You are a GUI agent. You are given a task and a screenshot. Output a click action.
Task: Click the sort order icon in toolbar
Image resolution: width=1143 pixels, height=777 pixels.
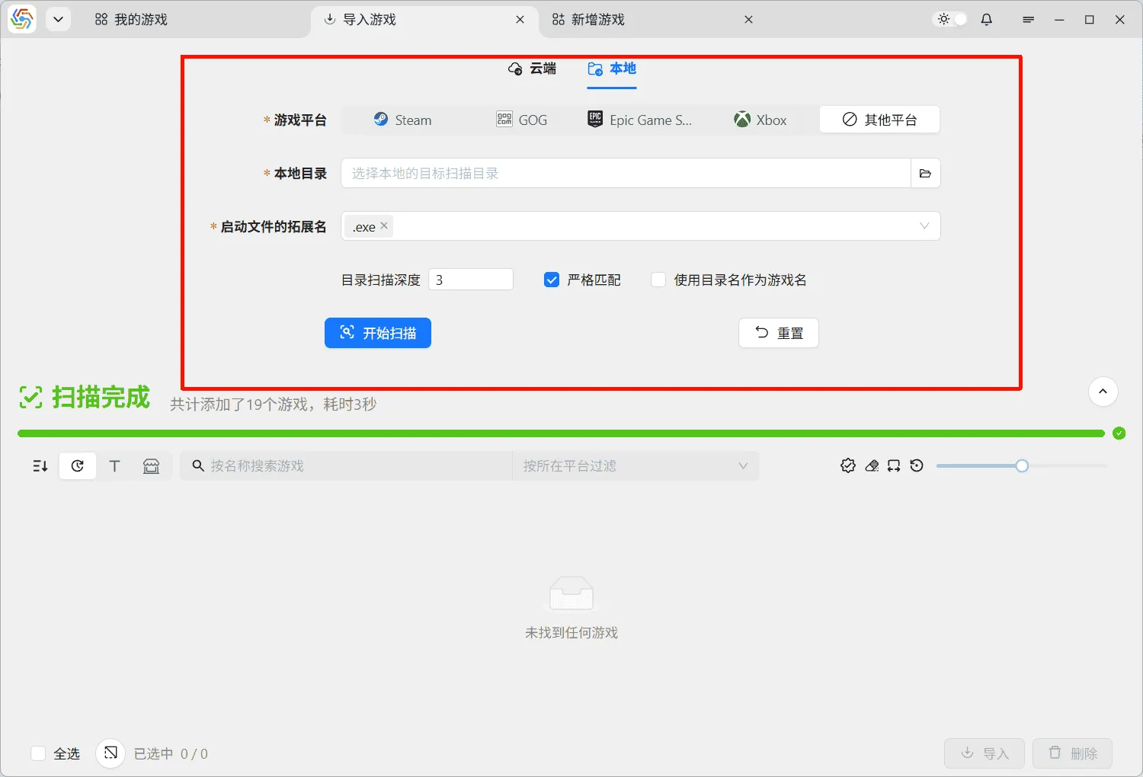[40, 466]
